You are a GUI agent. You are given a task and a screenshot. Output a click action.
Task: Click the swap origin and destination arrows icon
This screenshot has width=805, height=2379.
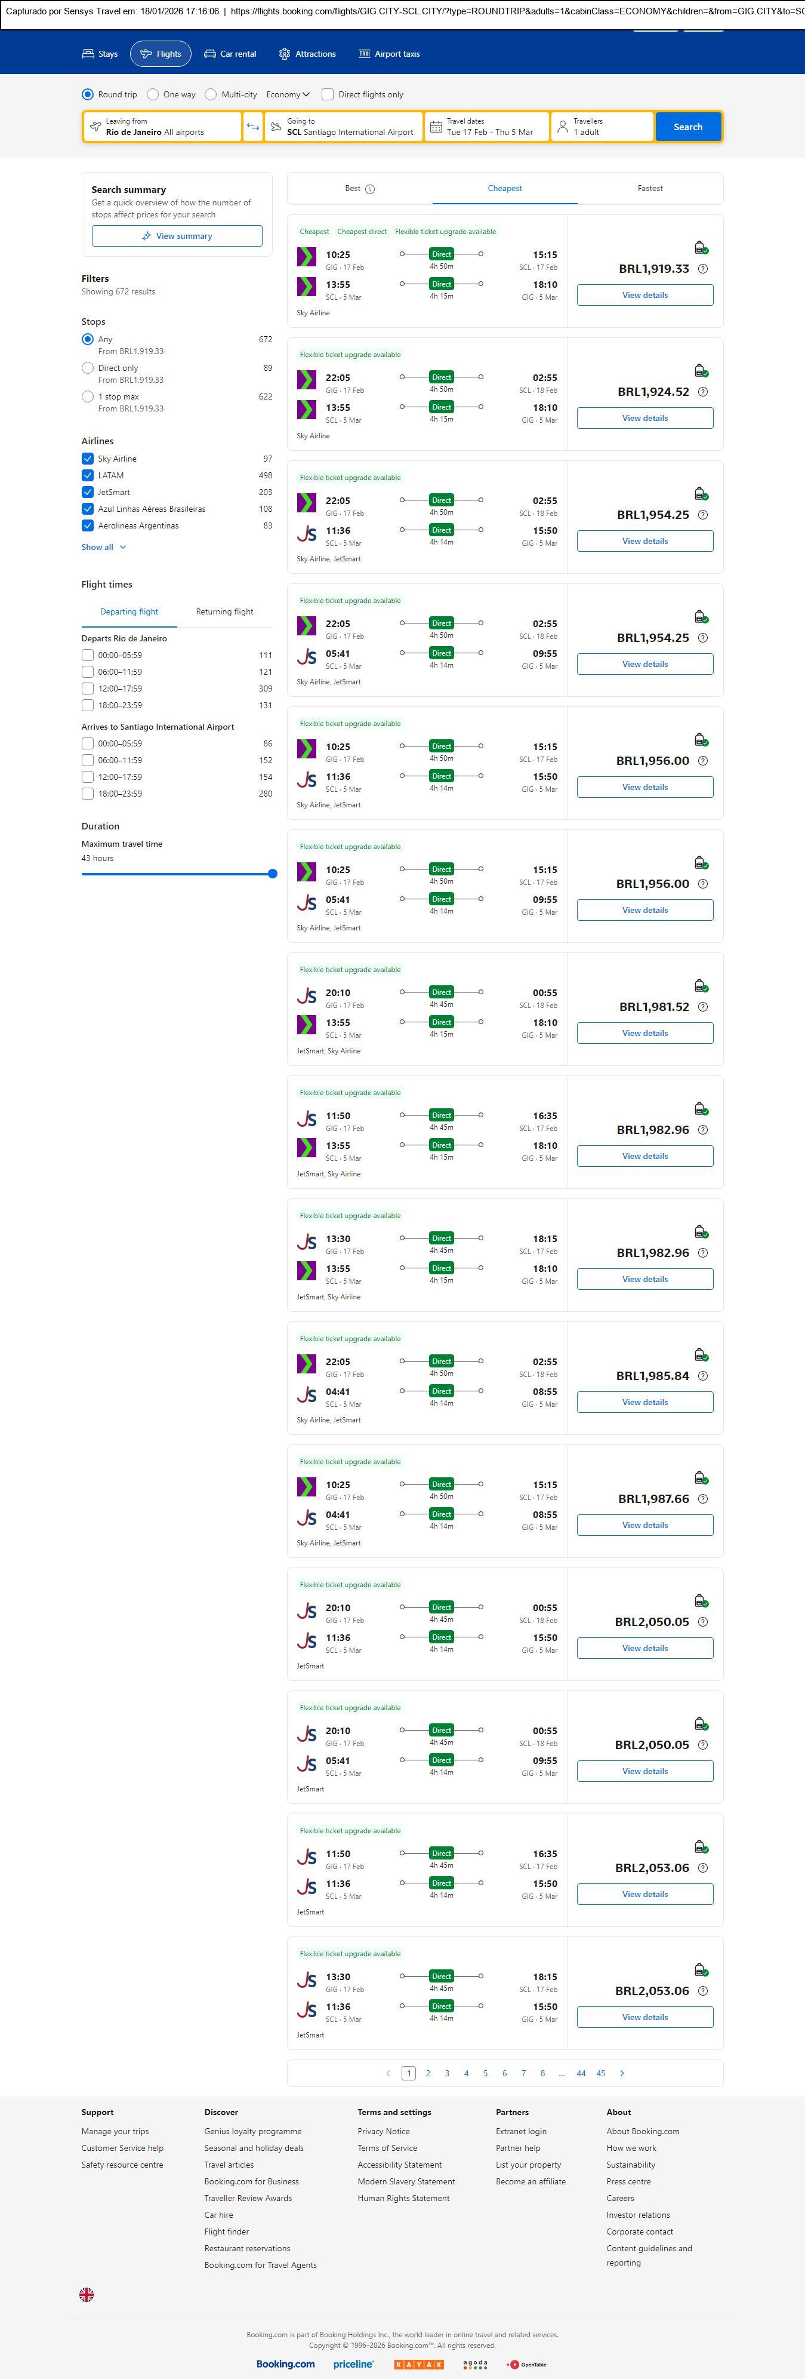point(253,127)
